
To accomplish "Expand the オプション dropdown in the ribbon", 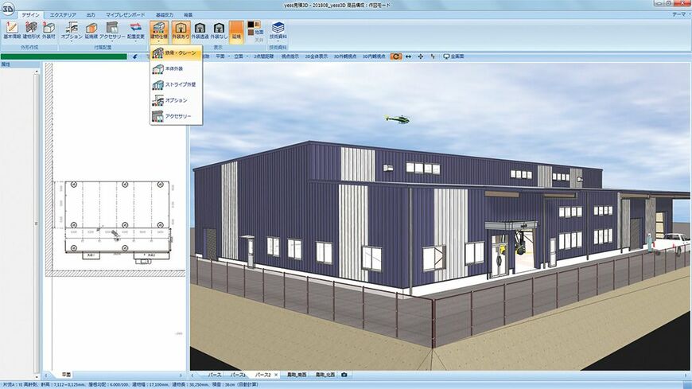I will click(71, 30).
